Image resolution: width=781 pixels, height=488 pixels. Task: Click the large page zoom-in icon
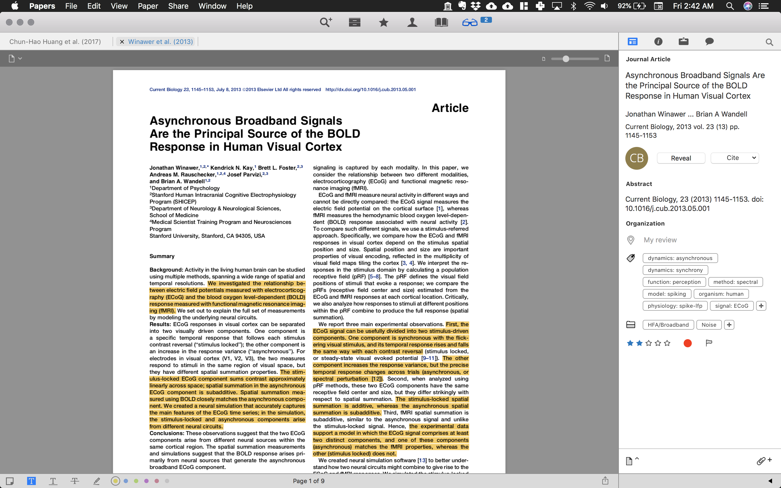pos(607,58)
